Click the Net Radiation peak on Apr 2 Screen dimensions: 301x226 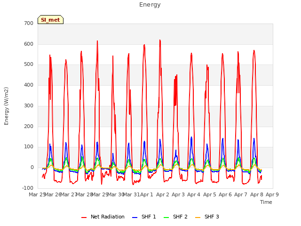[160, 40]
